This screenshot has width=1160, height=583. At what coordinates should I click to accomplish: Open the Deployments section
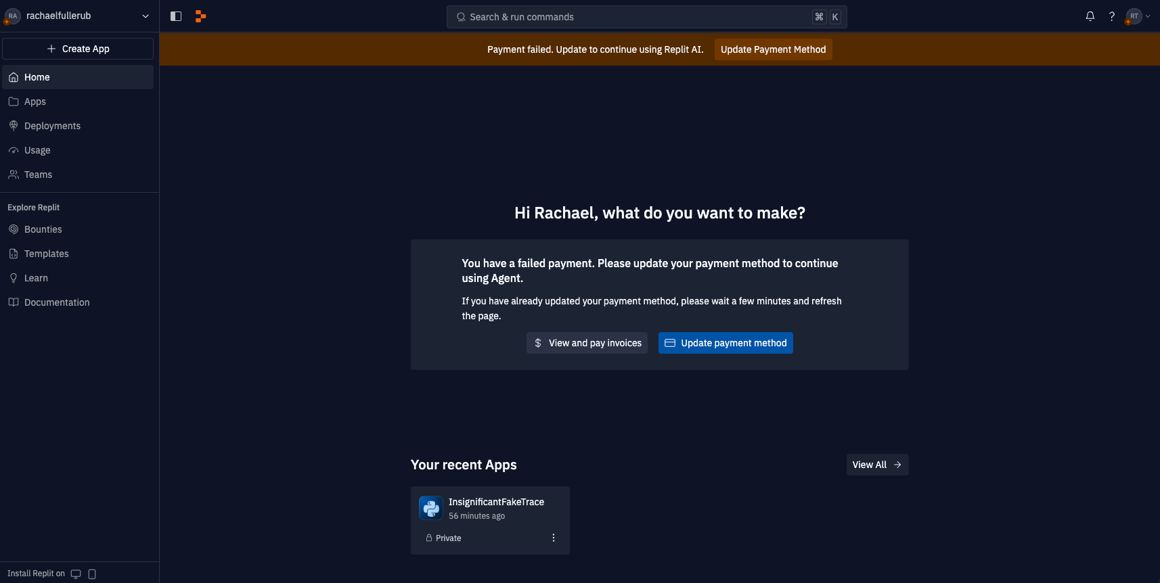(78, 126)
